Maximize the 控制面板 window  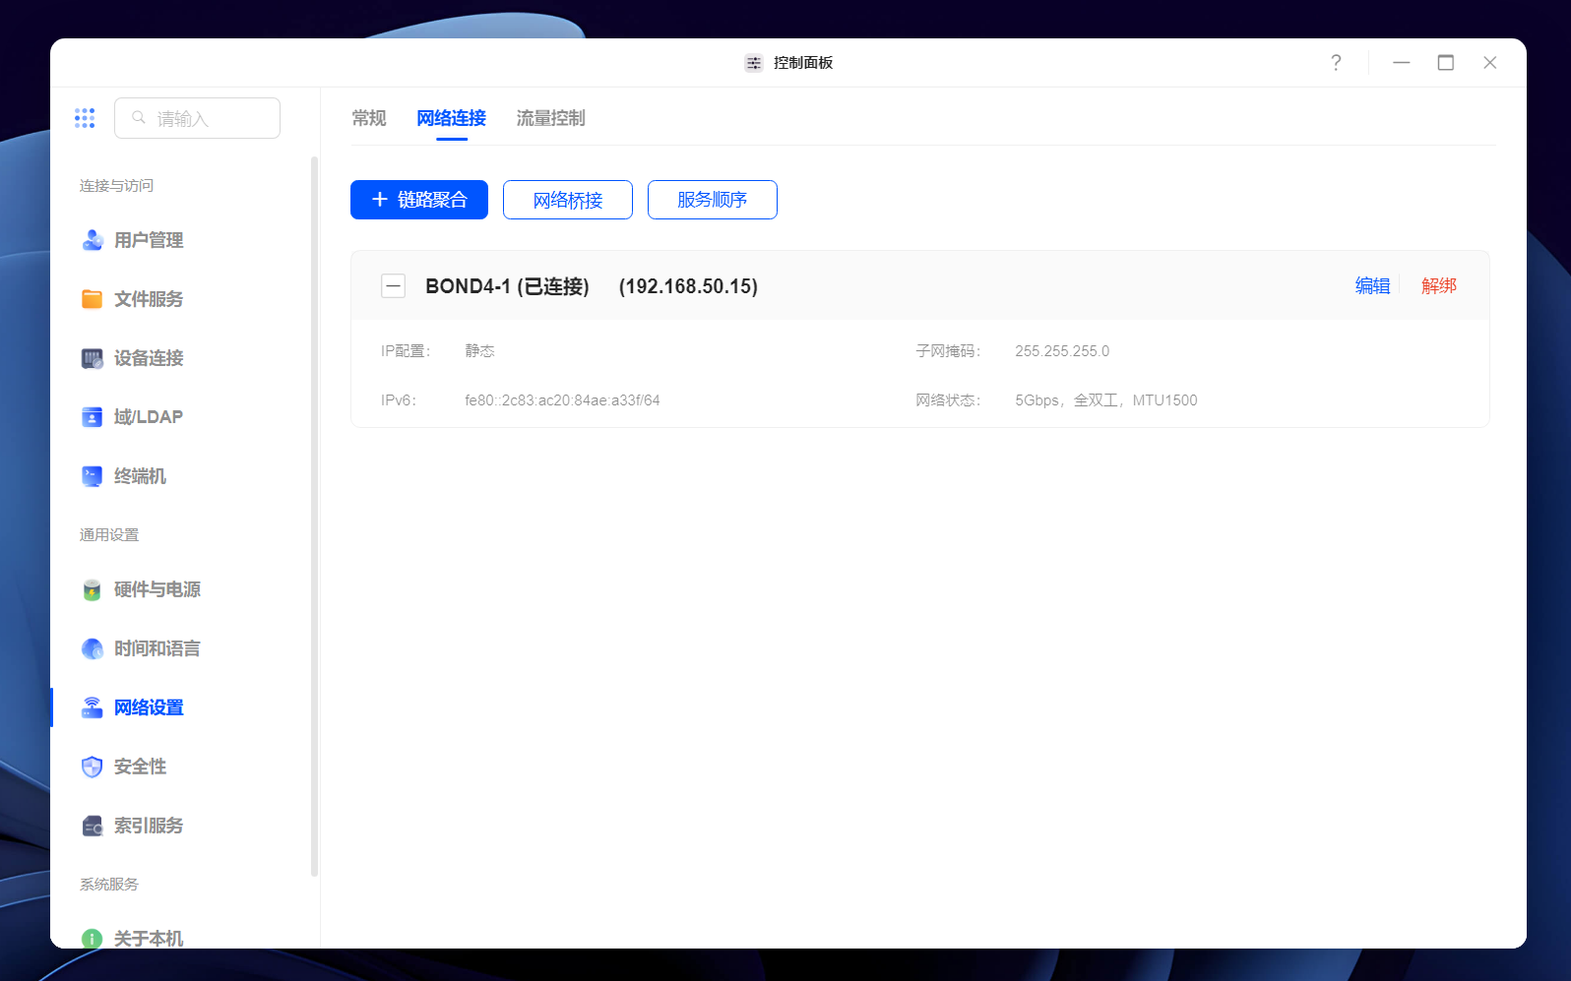coord(1446,63)
